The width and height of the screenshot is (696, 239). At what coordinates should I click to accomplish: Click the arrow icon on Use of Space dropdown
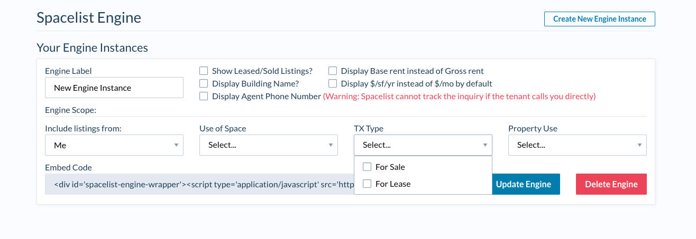point(331,145)
